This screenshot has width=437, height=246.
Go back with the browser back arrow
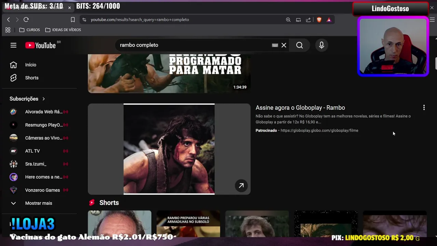click(9, 19)
